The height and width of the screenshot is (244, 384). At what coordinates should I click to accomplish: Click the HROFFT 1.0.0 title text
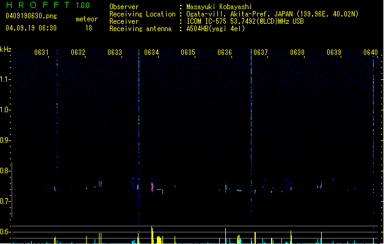pyautogui.click(x=48, y=5)
